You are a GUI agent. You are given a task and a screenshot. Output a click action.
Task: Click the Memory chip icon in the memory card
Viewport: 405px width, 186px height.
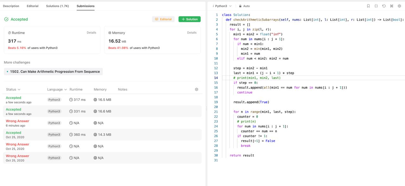pyautogui.click(x=110, y=33)
